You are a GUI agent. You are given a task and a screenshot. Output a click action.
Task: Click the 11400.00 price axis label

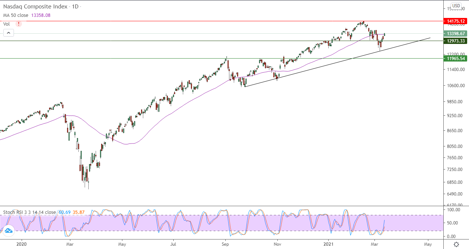point(454,70)
